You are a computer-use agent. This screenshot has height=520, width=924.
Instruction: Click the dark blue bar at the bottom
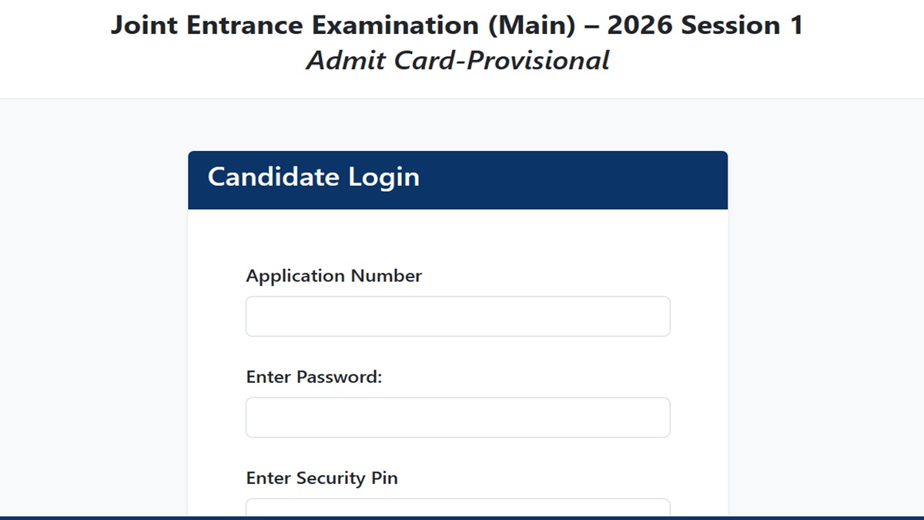pyautogui.click(x=77, y=518)
